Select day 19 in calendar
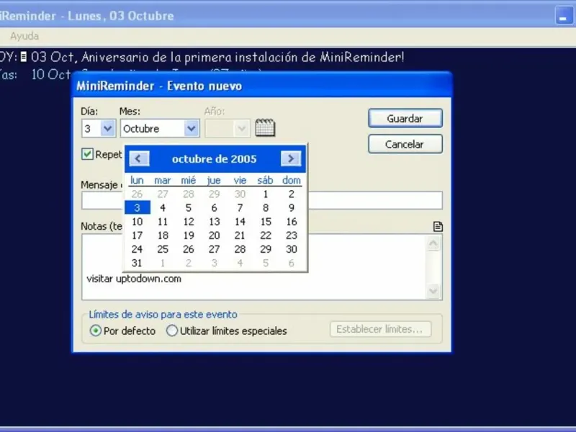 189,235
